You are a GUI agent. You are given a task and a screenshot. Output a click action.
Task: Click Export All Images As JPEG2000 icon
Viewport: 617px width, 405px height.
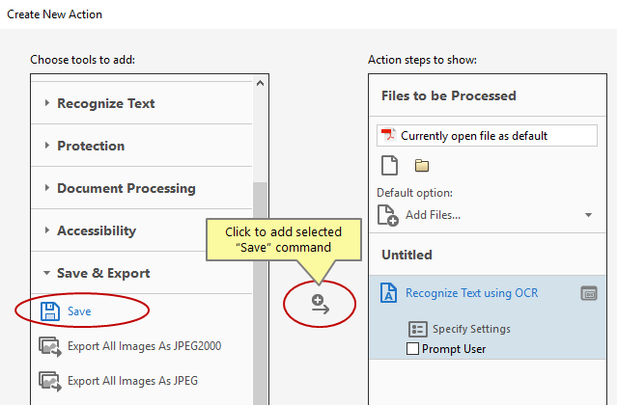(50, 346)
